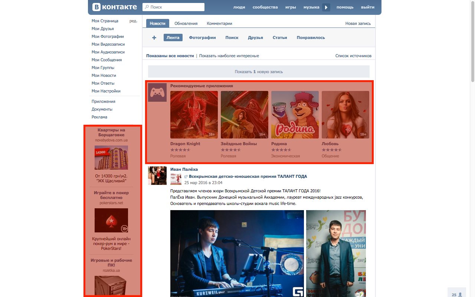Image resolution: width=475 pixels, height=297 pixels.
Task: Select the Друзья filter
Action: click(255, 37)
